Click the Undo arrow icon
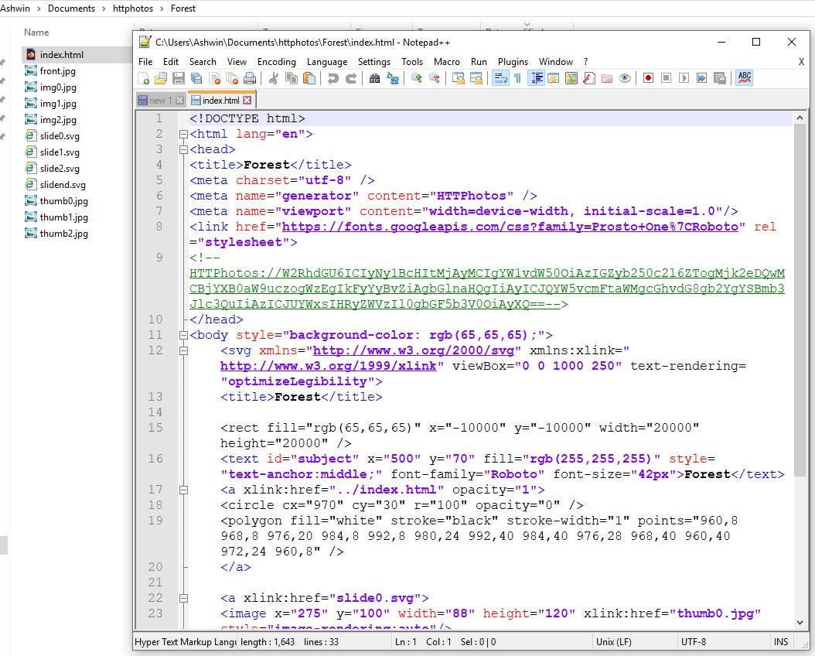 (332, 78)
